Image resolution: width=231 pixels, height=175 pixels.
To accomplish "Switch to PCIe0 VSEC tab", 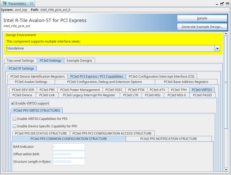I will coord(114,90).
